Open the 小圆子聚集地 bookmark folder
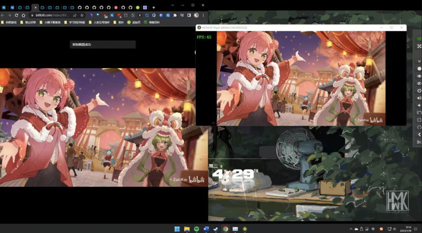Viewport: 422px width, 233px height. tap(50, 22)
